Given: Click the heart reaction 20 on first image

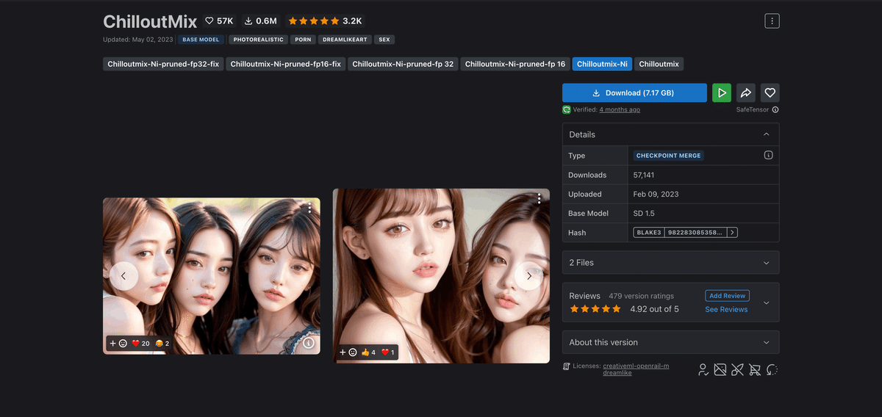Looking at the screenshot, I should tap(140, 344).
